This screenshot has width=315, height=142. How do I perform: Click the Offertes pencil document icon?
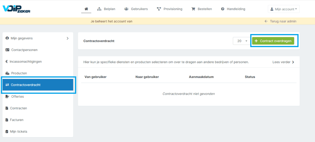[x=7, y=97]
